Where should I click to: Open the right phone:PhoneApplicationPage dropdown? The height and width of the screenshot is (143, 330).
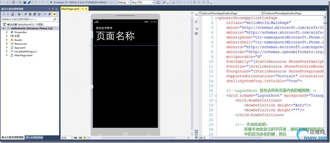click(x=326, y=13)
